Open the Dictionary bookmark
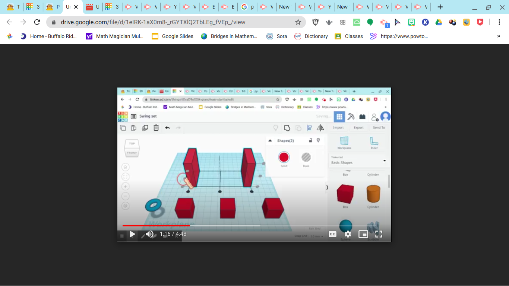 [311, 36]
